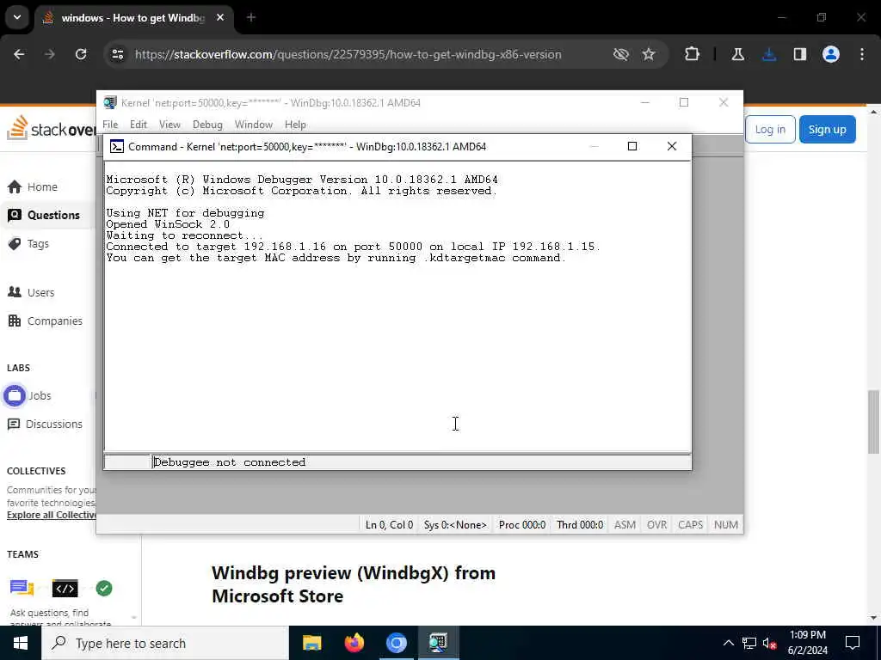Open the Chrome downloads icon
Screen dimensions: 881x660
pos(769,54)
